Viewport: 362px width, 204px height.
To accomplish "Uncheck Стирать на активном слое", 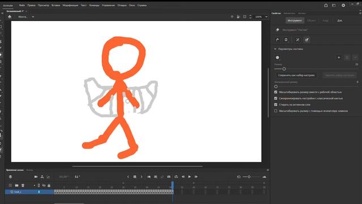I will [x=275, y=104].
